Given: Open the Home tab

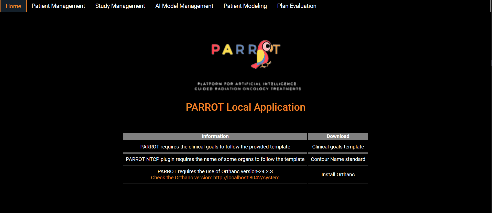Looking at the screenshot, I should pyautogui.click(x=13, y=6).
